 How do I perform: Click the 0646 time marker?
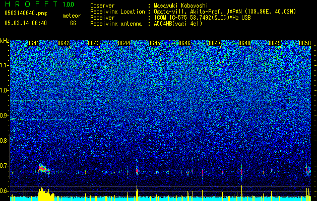(184, 43)
